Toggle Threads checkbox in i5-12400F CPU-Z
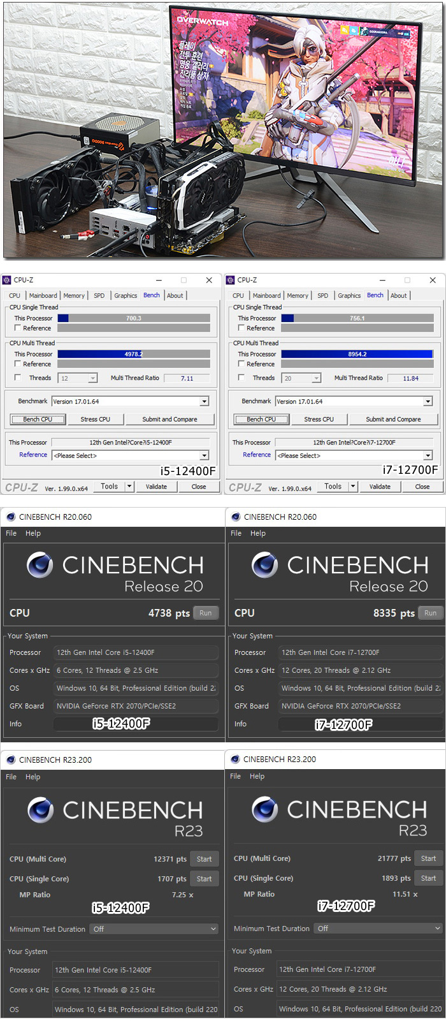Image resolution: width=446 pixels, height=1021 pixels. (18, 378)
